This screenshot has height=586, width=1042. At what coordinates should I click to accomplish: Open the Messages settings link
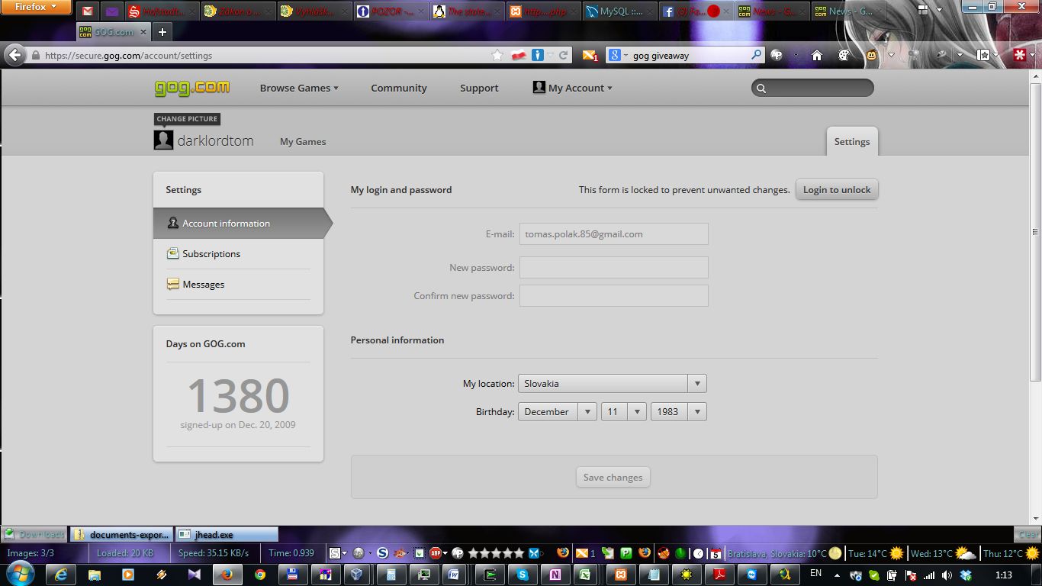click(x=204, y=284)
